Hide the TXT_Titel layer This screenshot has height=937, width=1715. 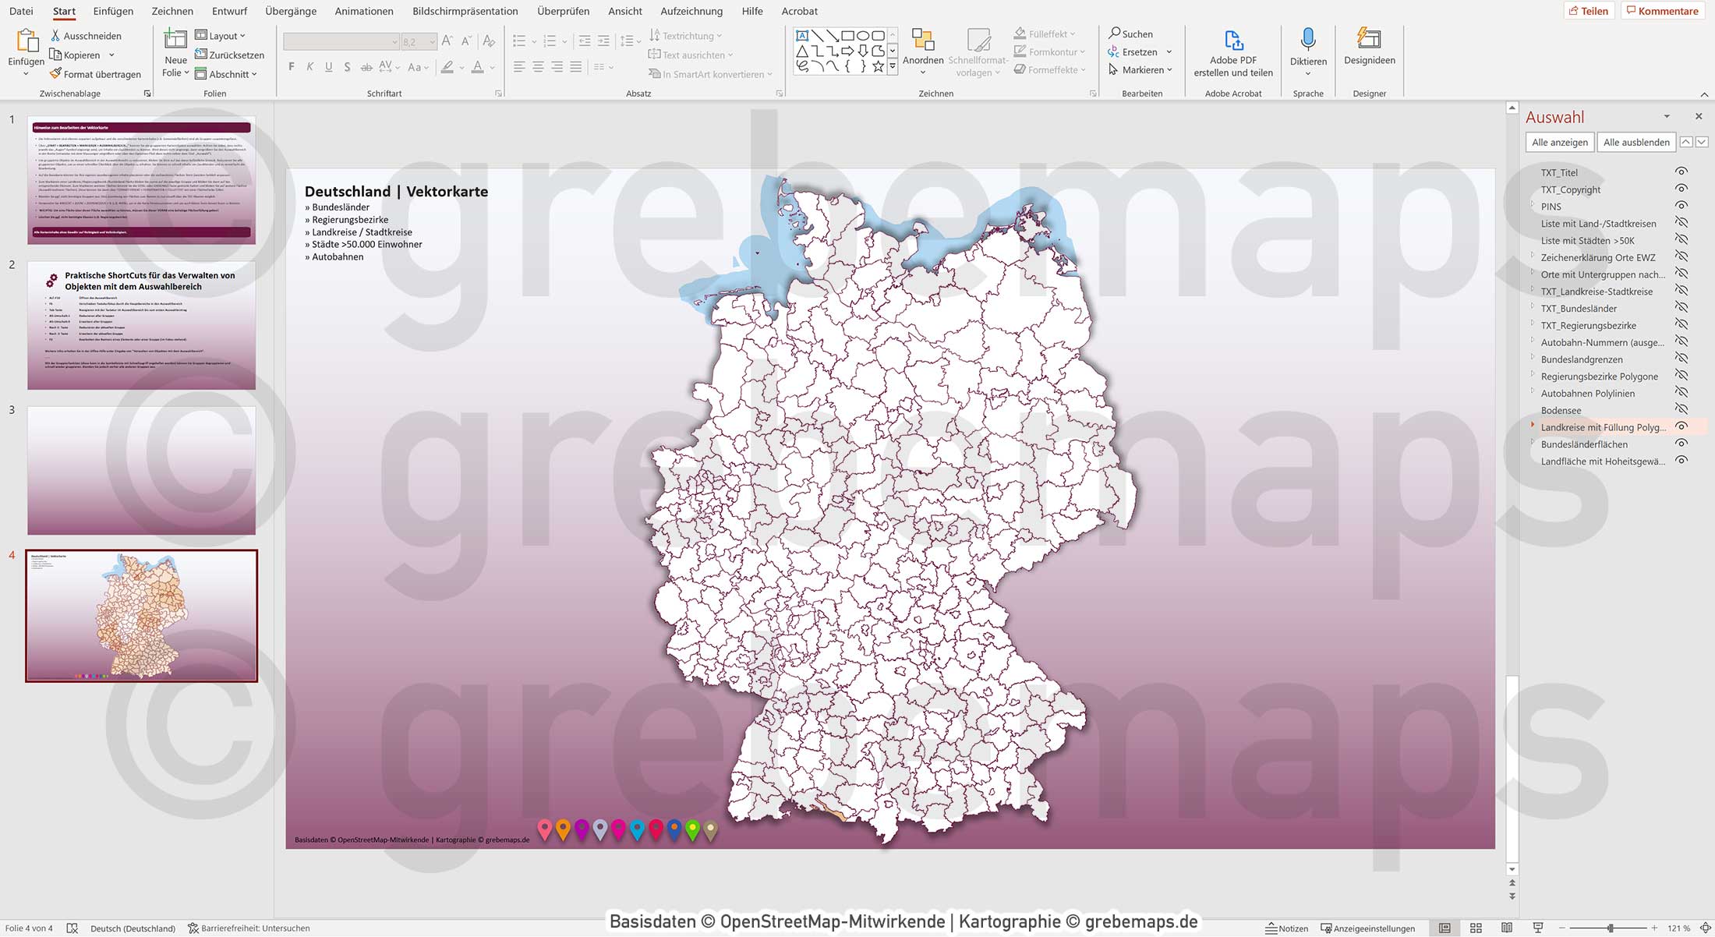[x=1681, y=172]
